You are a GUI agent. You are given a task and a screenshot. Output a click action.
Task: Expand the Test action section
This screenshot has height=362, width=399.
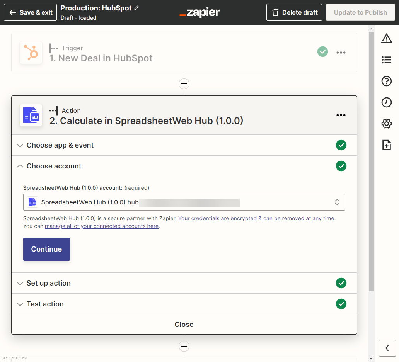45,304
